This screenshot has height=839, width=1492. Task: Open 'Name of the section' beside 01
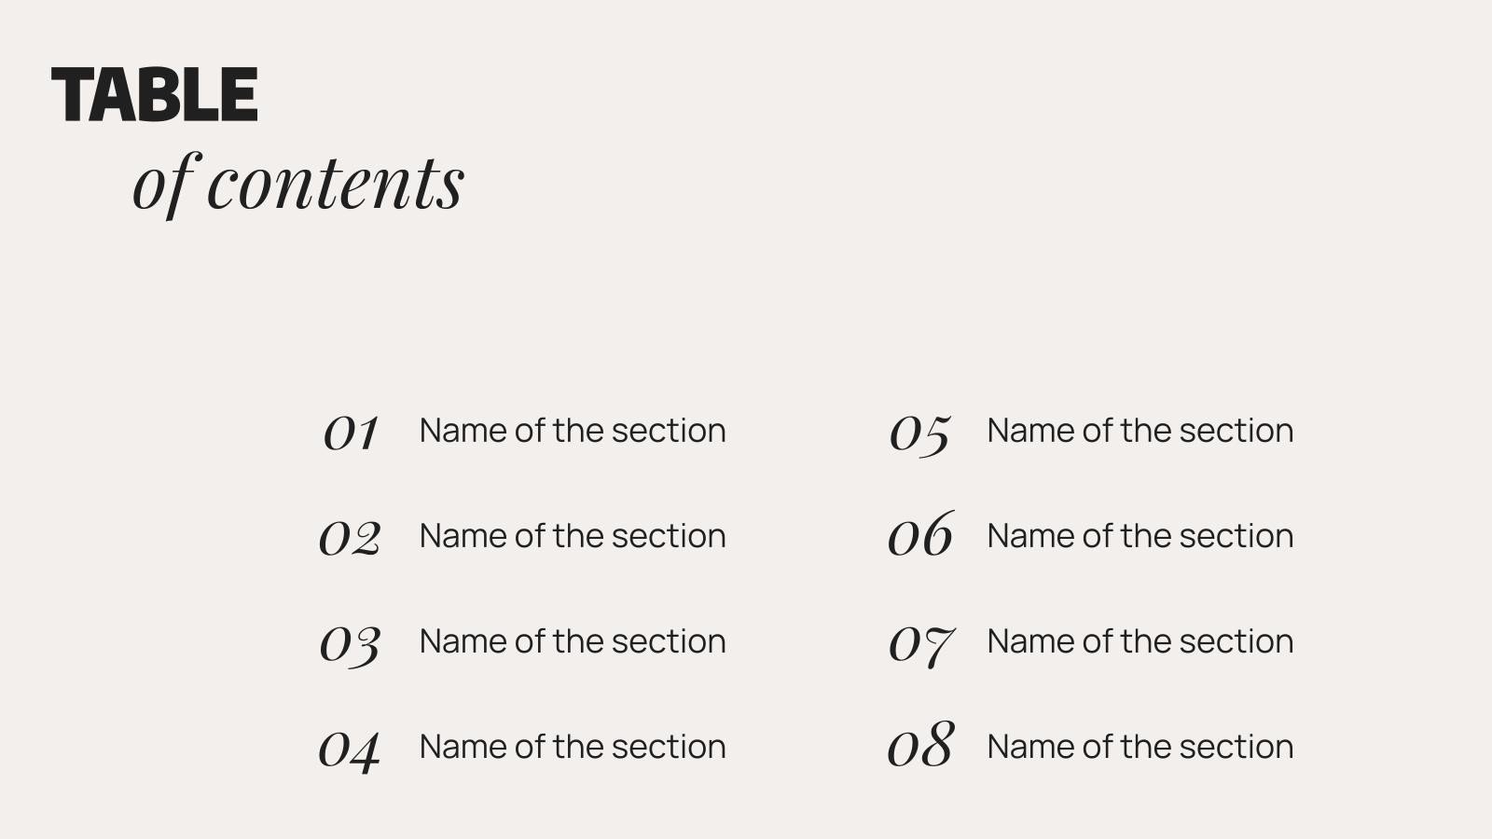click(x=573, y=431)
